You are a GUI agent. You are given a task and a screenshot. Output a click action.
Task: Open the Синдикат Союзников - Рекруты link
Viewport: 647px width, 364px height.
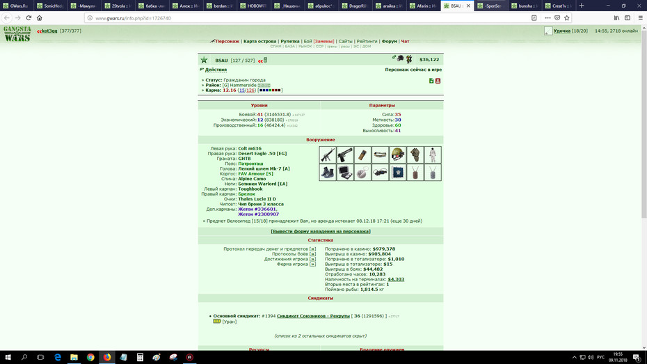(x=313, y=316)
